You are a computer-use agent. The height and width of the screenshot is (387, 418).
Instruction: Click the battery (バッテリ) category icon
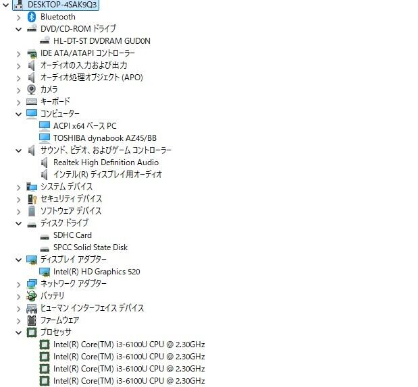[32, 296]
